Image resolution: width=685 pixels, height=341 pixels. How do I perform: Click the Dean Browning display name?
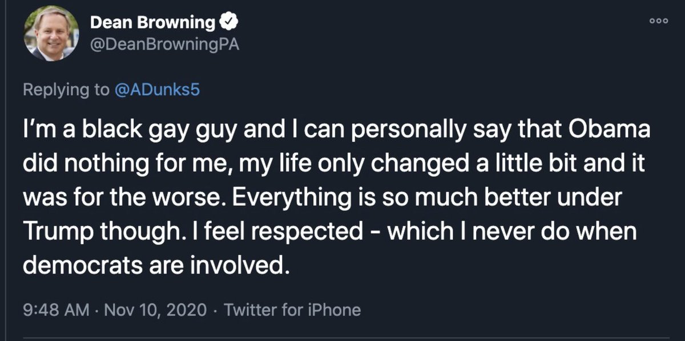click(153, 23)
